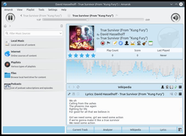Expand the filter field dropdown arrow
Image resolution: width=186 pixels, height=136 pixels.
tap(61, 33)
